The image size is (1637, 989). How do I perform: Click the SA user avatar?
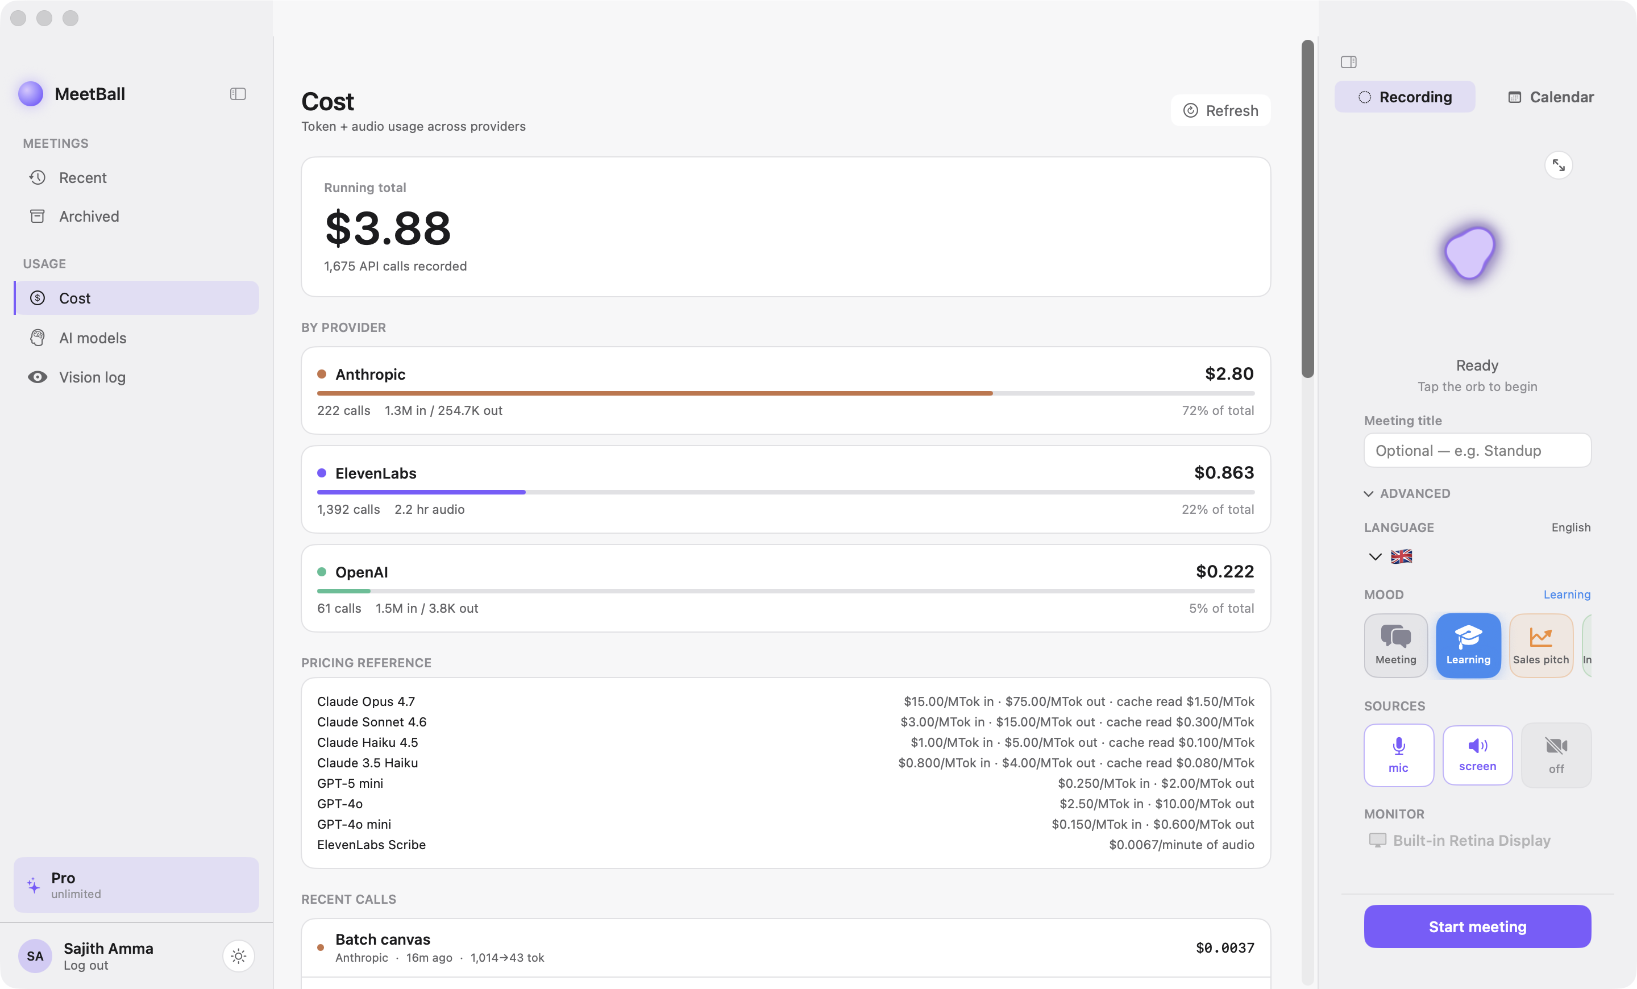coord(35,956)
